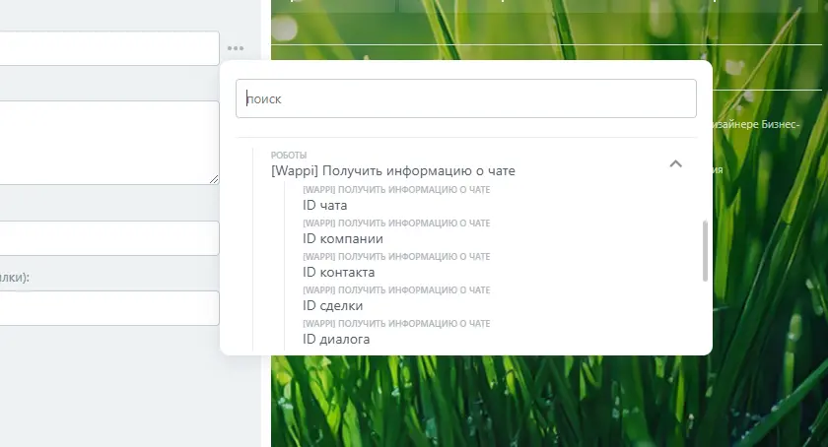The height and width of the screenshot is (447, 828).
Task: Open the three-dots value picker icon
Action: tap(236, 48)
